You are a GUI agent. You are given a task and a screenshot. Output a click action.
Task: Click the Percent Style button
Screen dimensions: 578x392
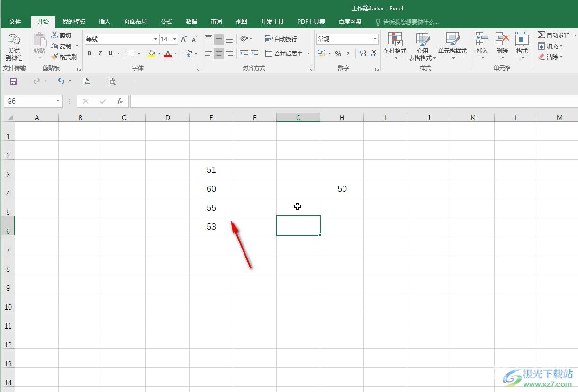[338, 53]
